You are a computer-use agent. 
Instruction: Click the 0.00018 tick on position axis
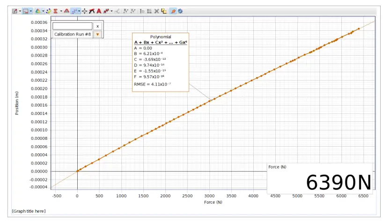coord(39,97)
